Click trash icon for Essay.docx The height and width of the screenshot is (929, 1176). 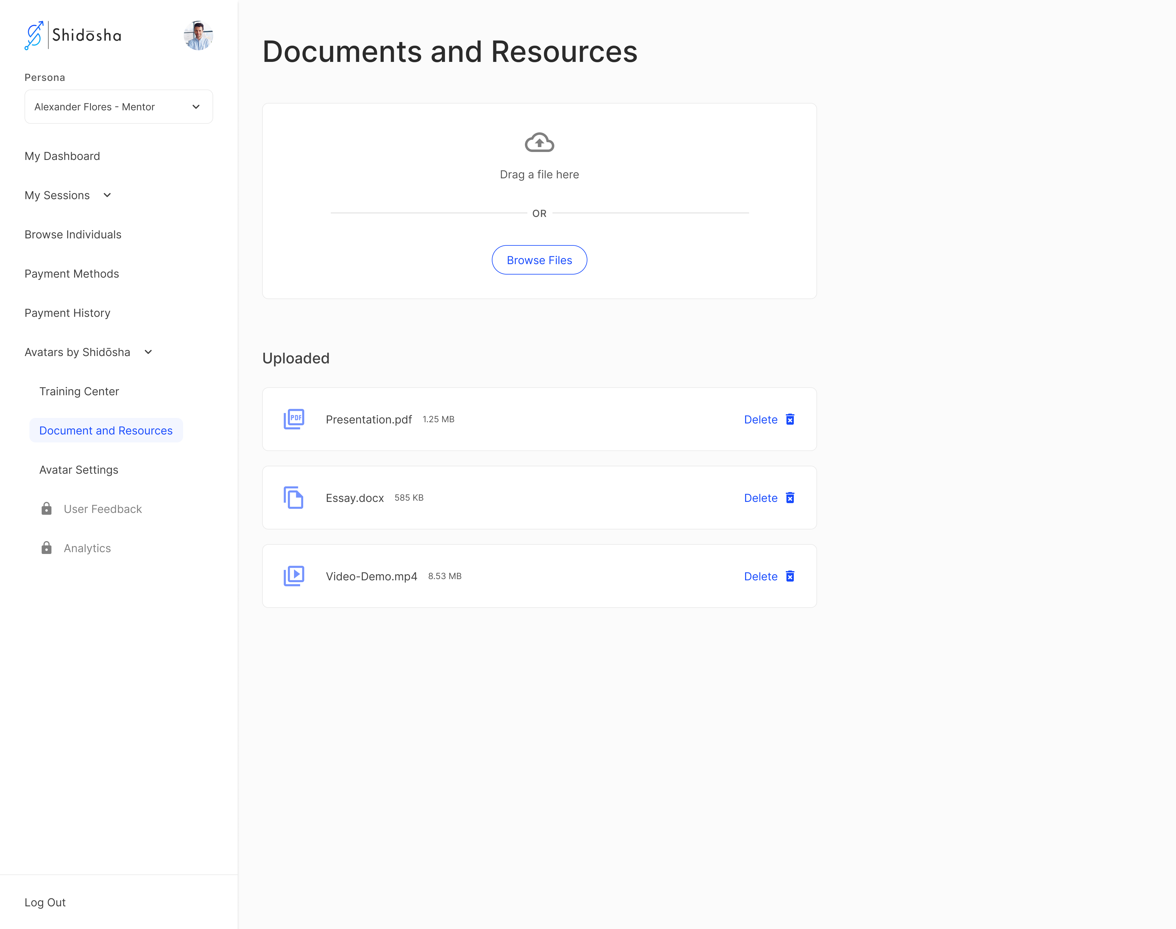tap(790, 498)
